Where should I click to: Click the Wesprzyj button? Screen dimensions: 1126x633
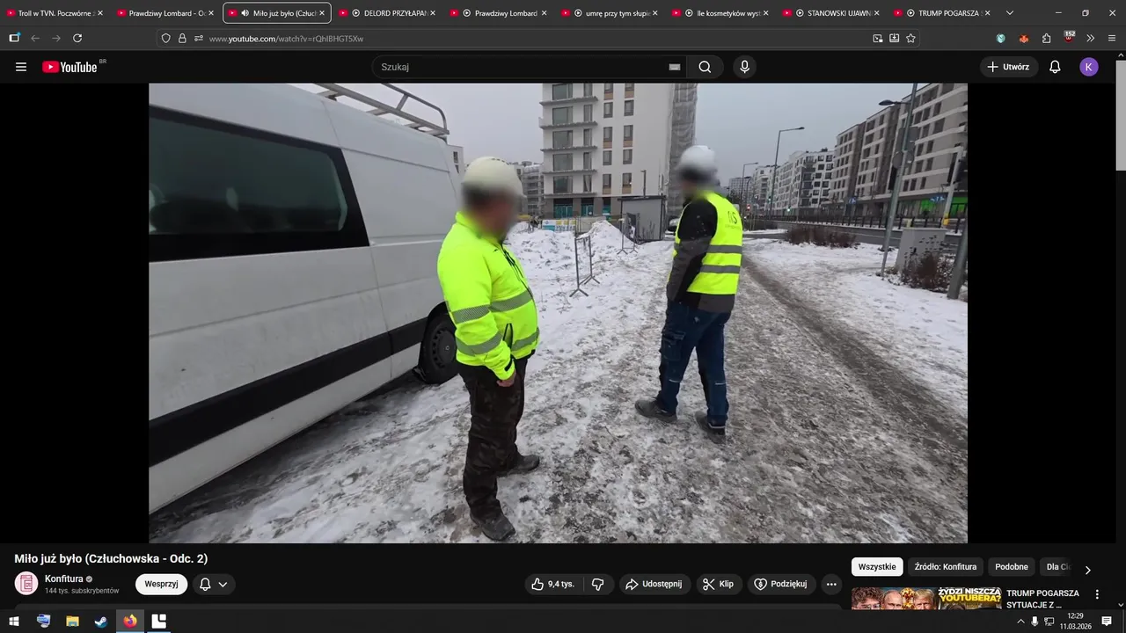[161, 584]
